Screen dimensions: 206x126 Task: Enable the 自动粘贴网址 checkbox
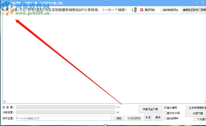coord(161,10)
